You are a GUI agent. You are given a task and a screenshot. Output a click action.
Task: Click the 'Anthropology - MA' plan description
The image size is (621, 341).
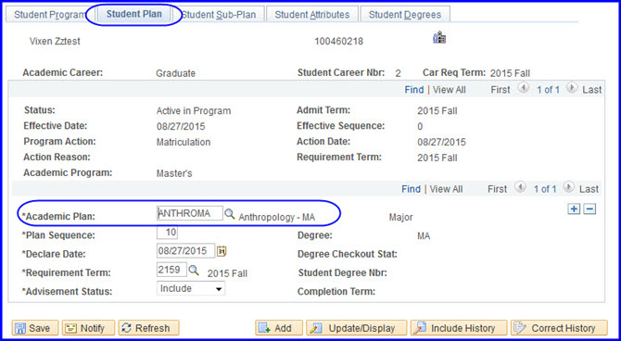point(277,218)
